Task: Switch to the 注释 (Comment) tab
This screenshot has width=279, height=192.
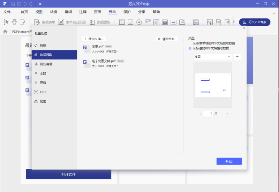Action: click(x=83, y=12)
